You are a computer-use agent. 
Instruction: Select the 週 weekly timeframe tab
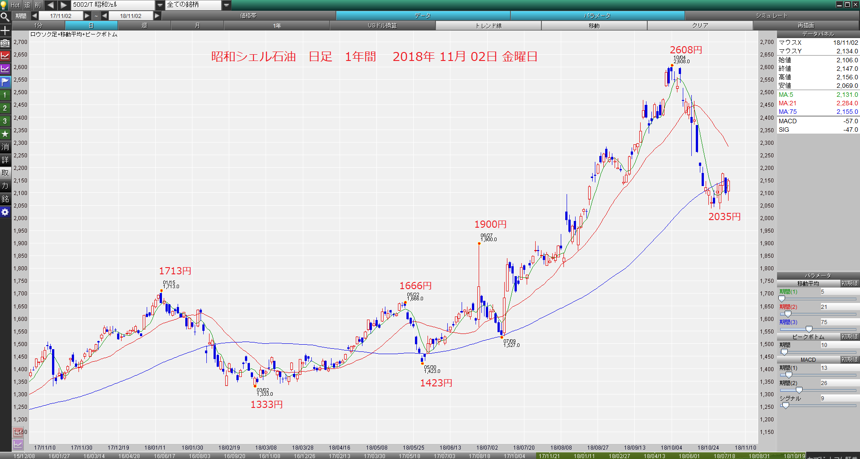point(144,26)
